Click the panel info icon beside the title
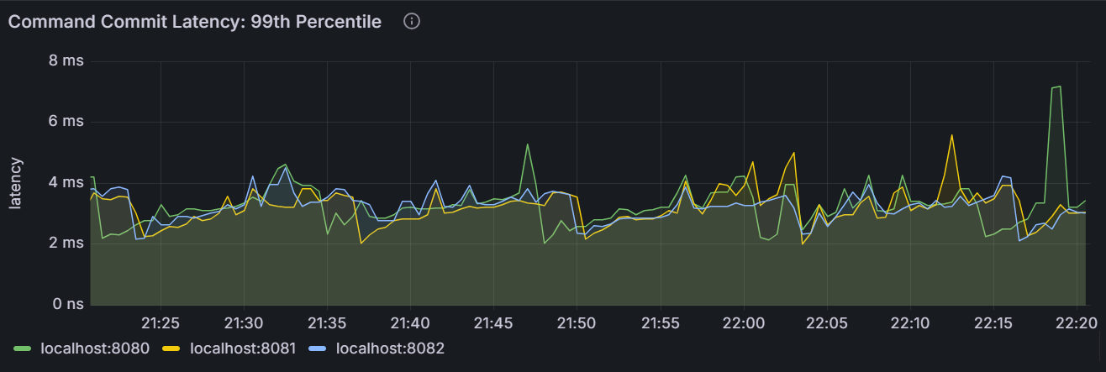 (x=412, y=22)
